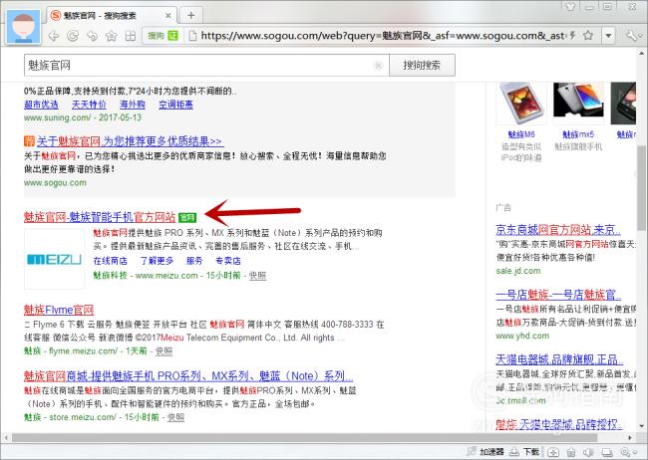Open the 魅族M6 text link
The width and height of the screenshot is (648, 460).
[521, 134]
